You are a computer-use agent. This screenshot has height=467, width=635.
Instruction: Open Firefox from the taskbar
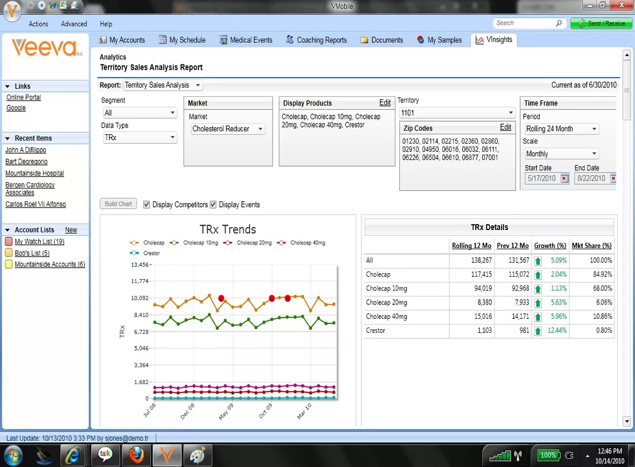pyautogui.click(x=136, y=455)
